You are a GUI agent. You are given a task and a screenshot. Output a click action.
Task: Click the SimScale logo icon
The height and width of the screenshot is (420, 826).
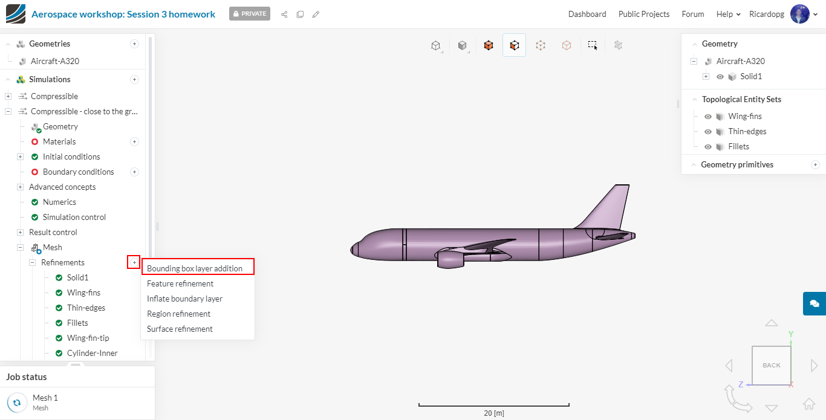pos(15,13)
